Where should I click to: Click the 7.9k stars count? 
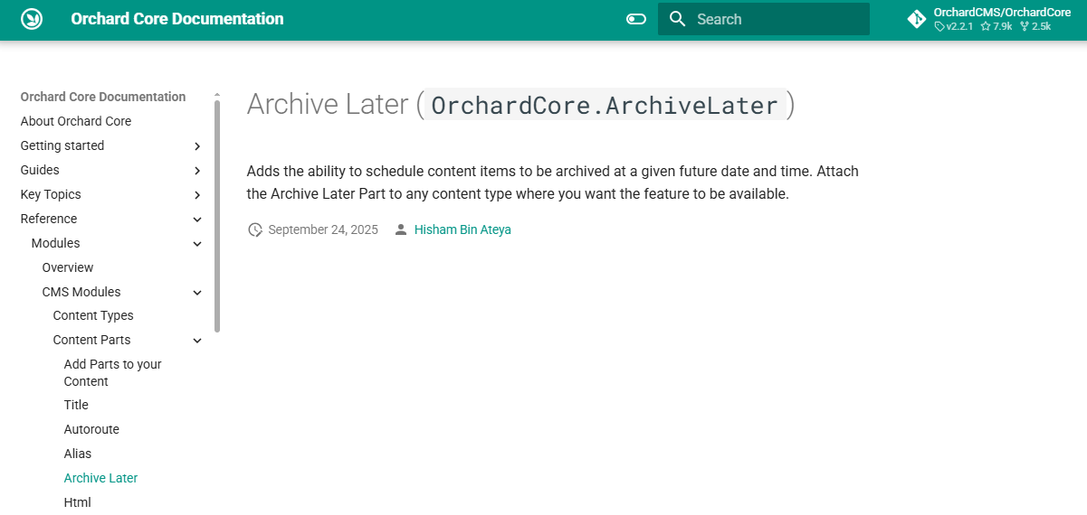point(996,27)
